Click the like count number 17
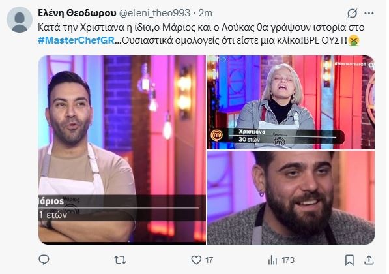The width and height of the screenshot is (389, 274). [209, 260]
